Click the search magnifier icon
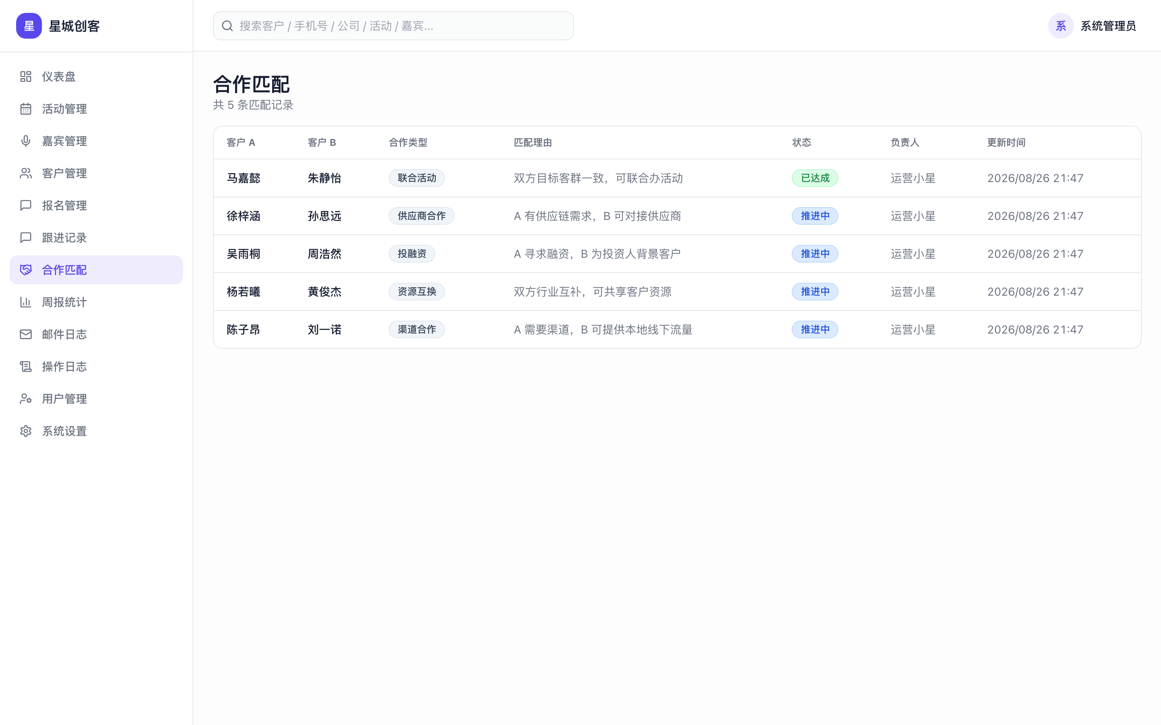1161x725 pixels. pos(227,26)
